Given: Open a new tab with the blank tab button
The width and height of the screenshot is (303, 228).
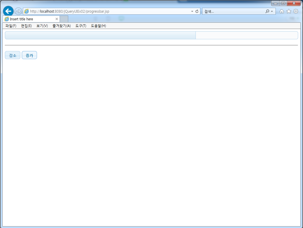Looking at the screenshot, I should (64, 19).
